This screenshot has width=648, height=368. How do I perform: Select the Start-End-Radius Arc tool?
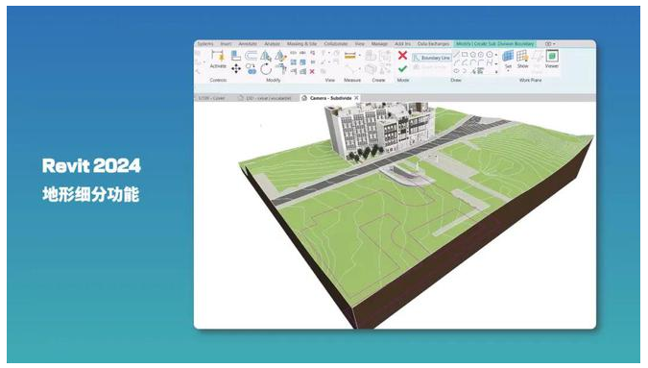click(457, 63)
